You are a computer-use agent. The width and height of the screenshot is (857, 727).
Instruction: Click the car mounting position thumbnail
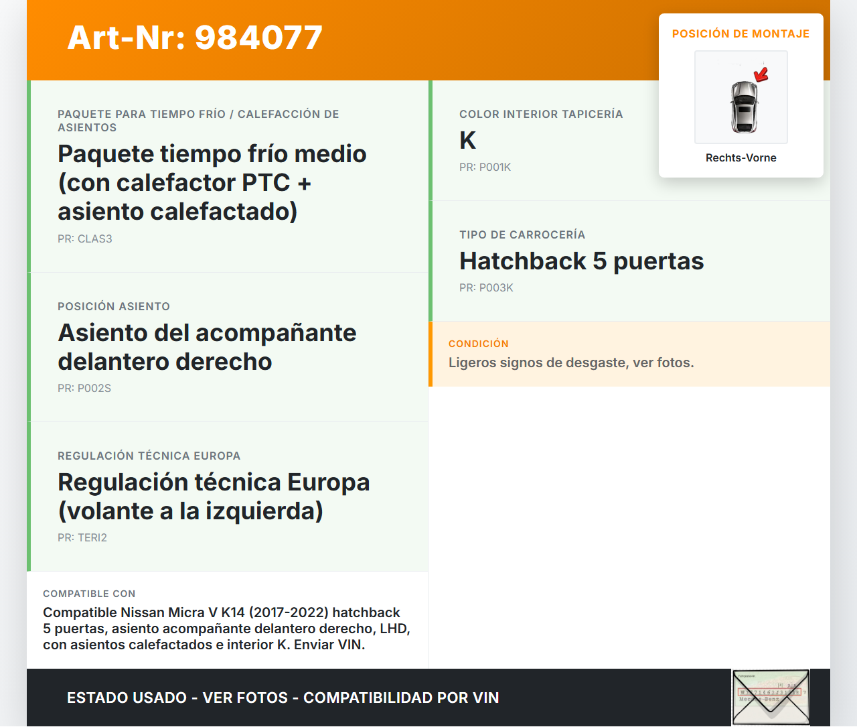tap(741, 97)
